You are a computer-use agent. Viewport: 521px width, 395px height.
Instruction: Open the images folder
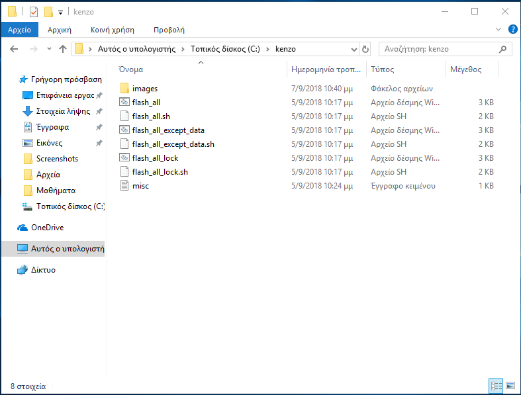click(144, 89)
